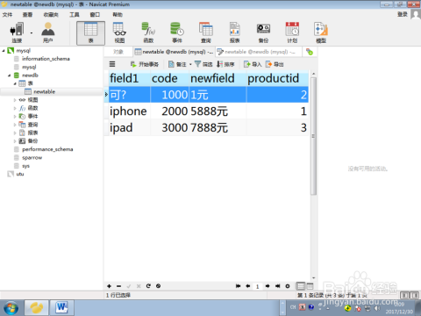Viewport: 421px width, 316px height.
Task: Select information_schema database in tree
Action: [x=46, y=59]
